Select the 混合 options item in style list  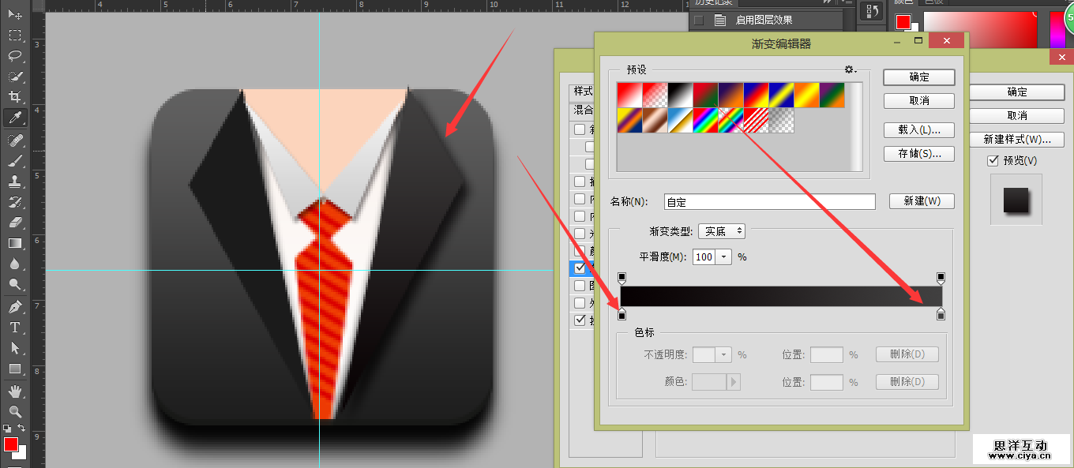coord(584,110)
